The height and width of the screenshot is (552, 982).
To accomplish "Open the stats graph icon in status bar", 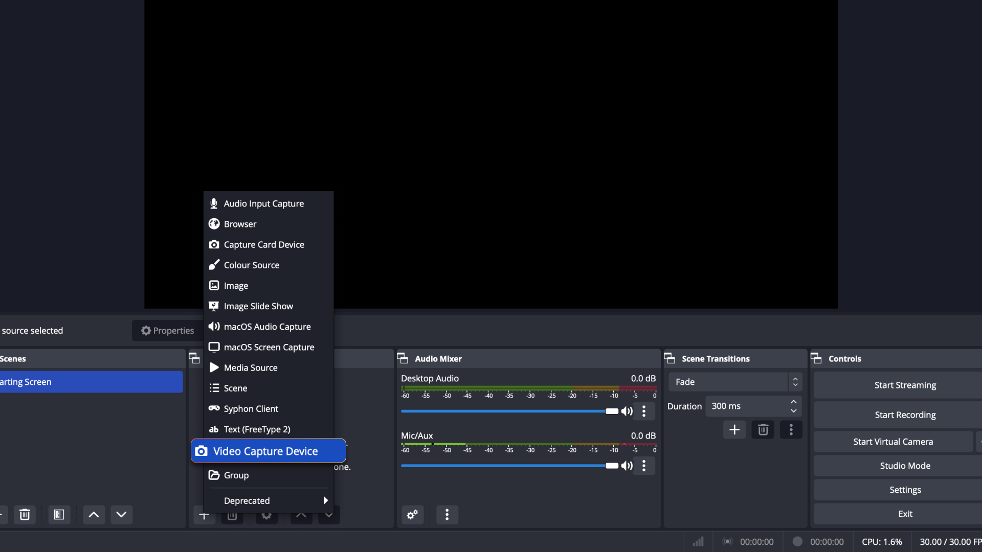I will (698, 541).
